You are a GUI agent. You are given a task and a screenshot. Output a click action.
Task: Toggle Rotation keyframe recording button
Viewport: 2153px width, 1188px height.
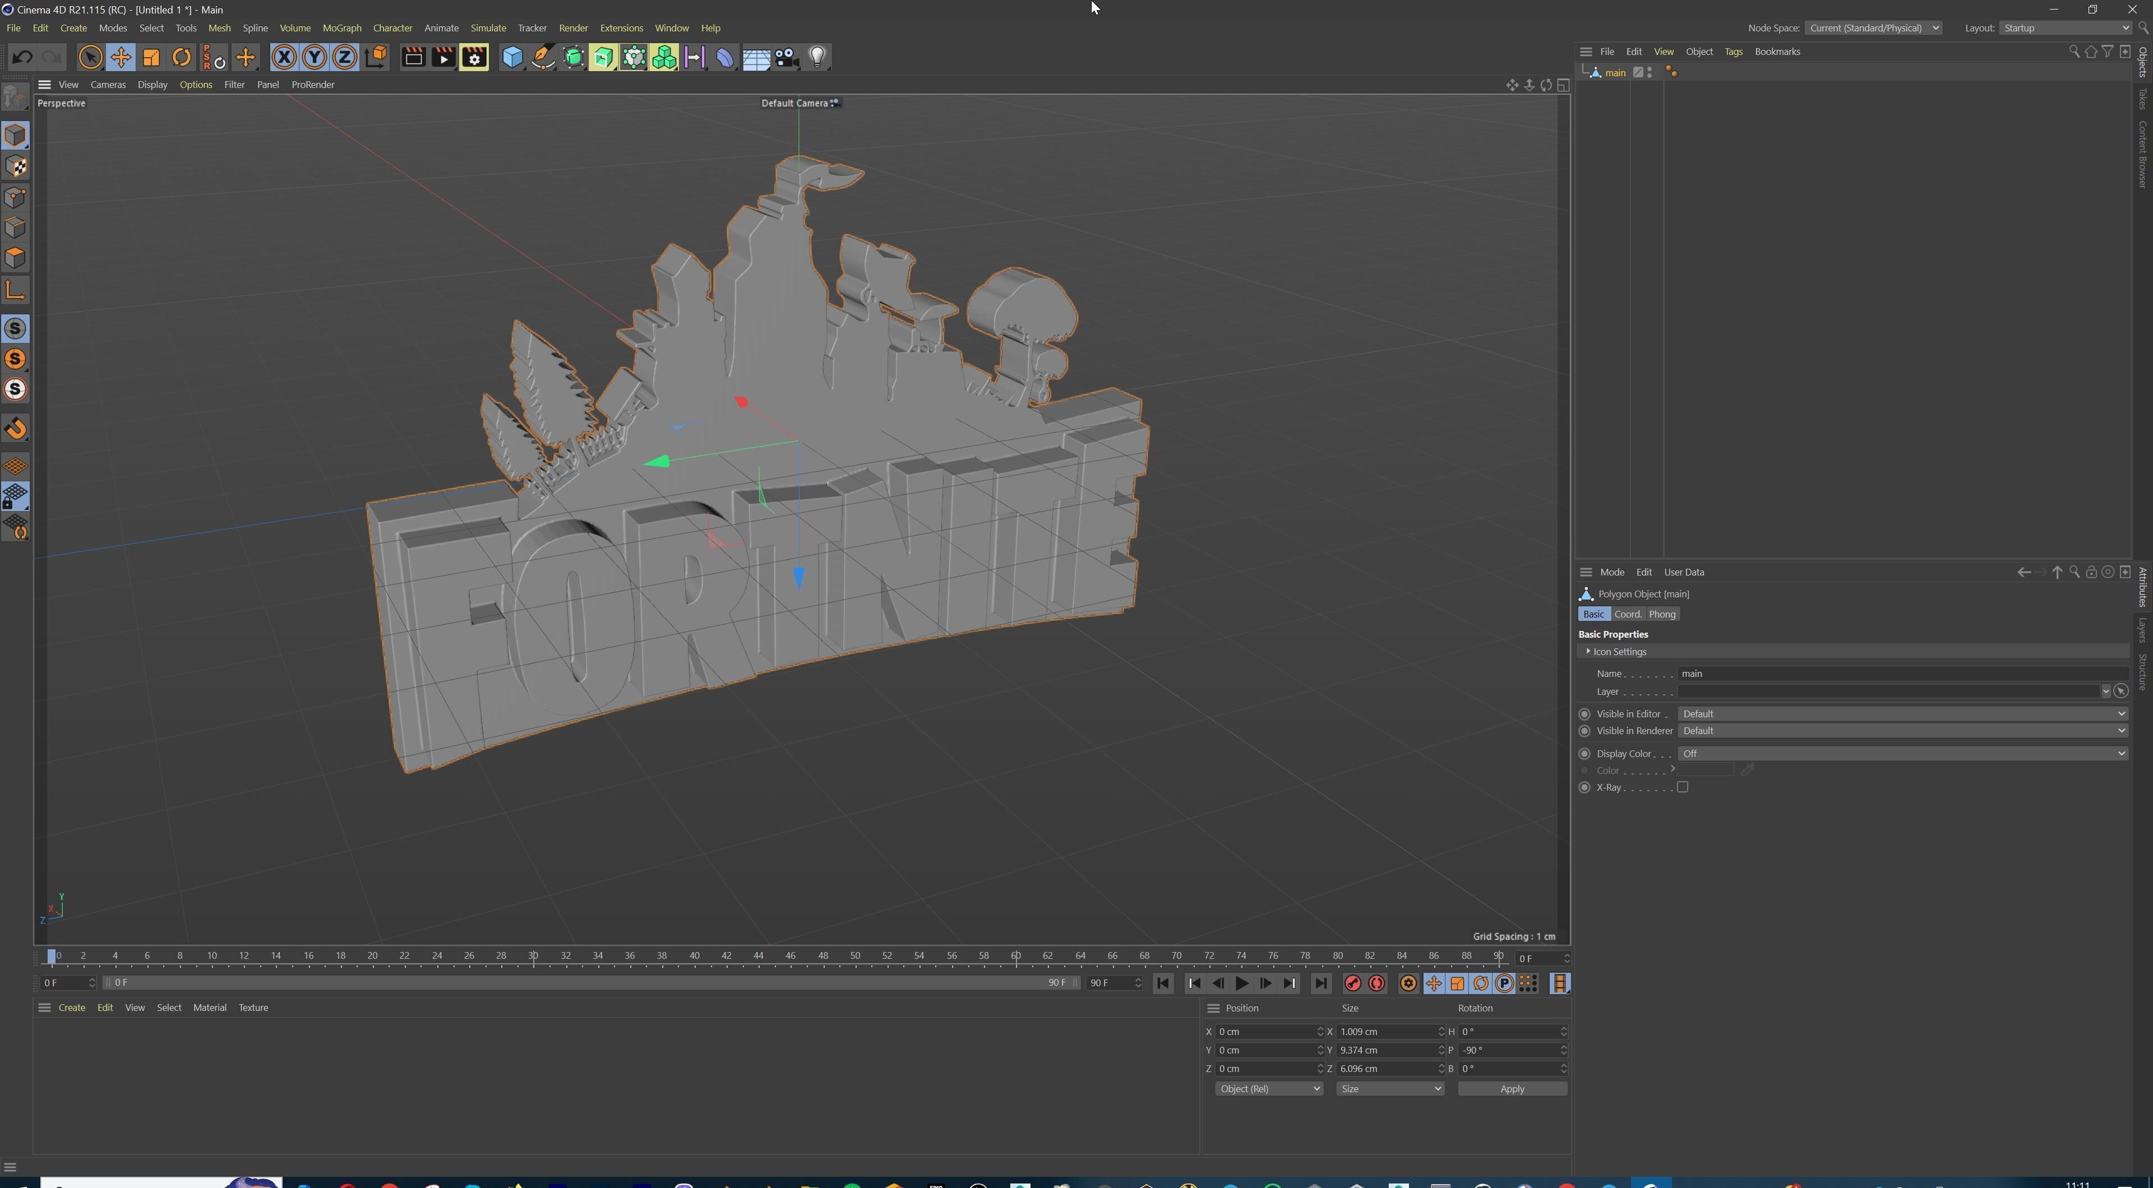(1480, 983)
